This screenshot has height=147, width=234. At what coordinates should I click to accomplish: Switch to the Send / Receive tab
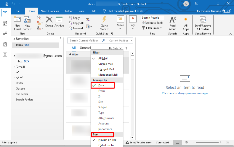(x=50, y=11)
